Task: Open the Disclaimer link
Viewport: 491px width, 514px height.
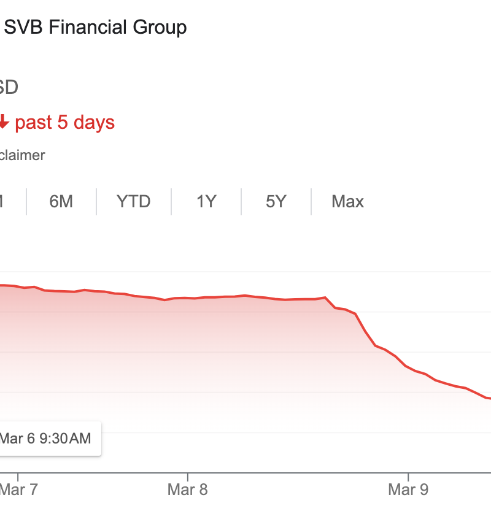Action: point(22,155)
